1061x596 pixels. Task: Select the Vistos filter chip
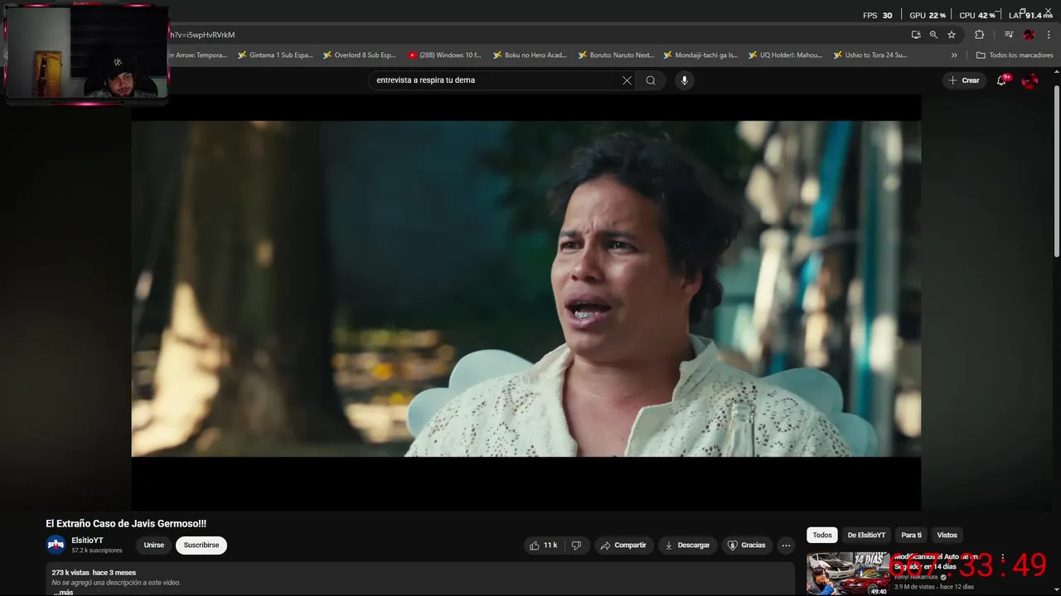(947, 536)
